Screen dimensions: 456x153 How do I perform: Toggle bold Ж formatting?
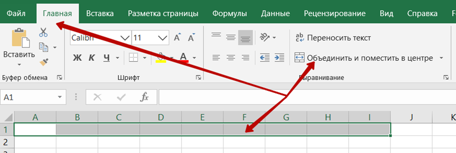pyautogui.click(x=77, y=58)
